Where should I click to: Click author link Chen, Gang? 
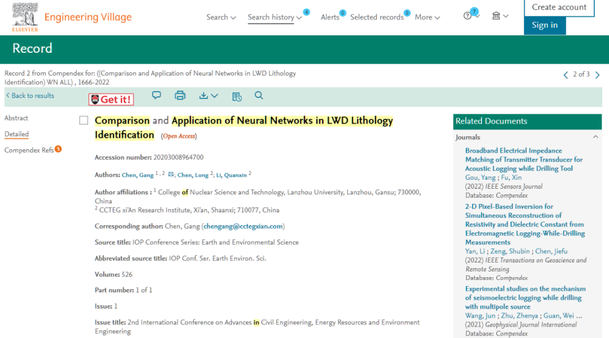click(x=138, y=175)
